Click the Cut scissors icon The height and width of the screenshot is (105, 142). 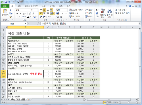coord(11,10)
